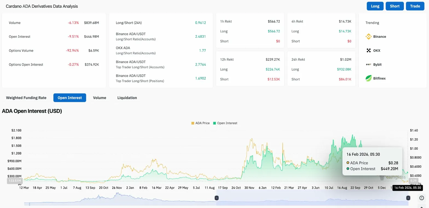Click the OKX logo icon
Image resolution: width=429 pixels, height=208 pixels.
369,51
